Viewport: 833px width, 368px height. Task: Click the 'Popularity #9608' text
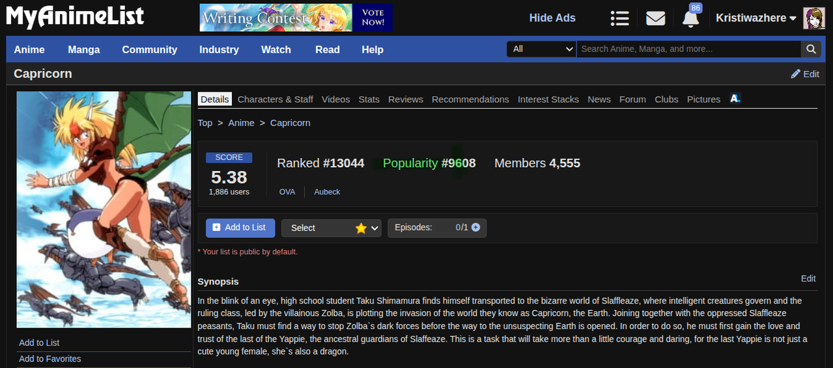pyautogui.click(x=429, y=163)
